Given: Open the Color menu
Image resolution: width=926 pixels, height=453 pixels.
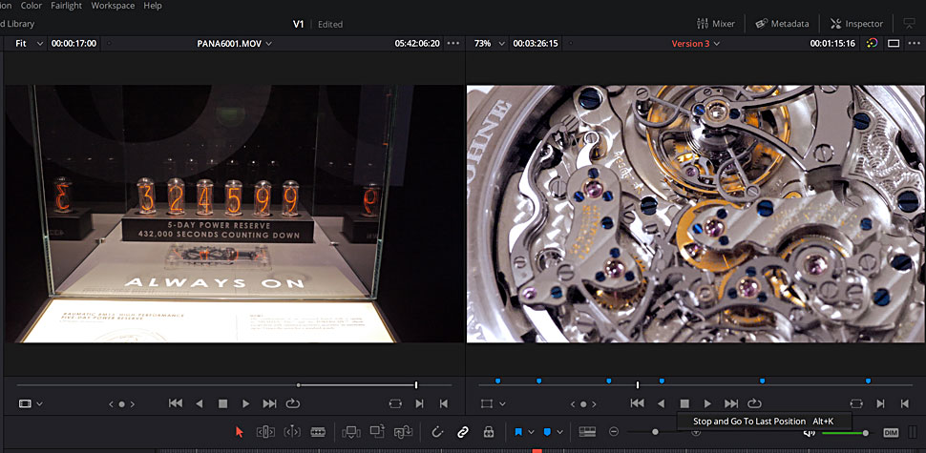Looking at the screenshot, I should [x=32, y=6].
